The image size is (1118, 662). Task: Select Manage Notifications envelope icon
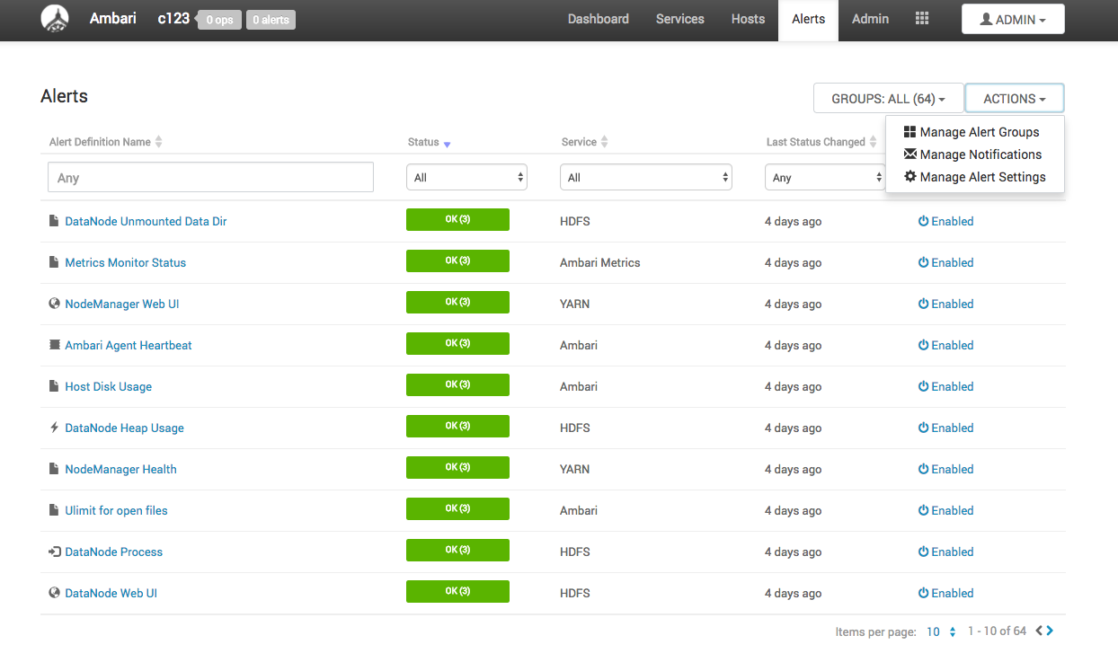coord(910,154)
